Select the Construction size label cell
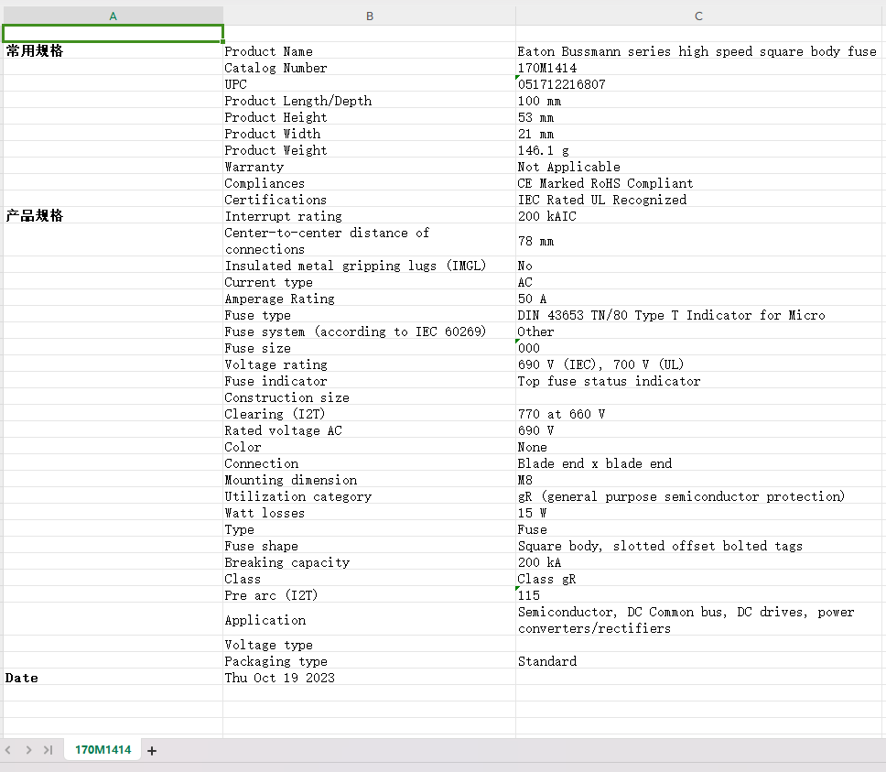886x772 pixels. [x=370, y=397]
